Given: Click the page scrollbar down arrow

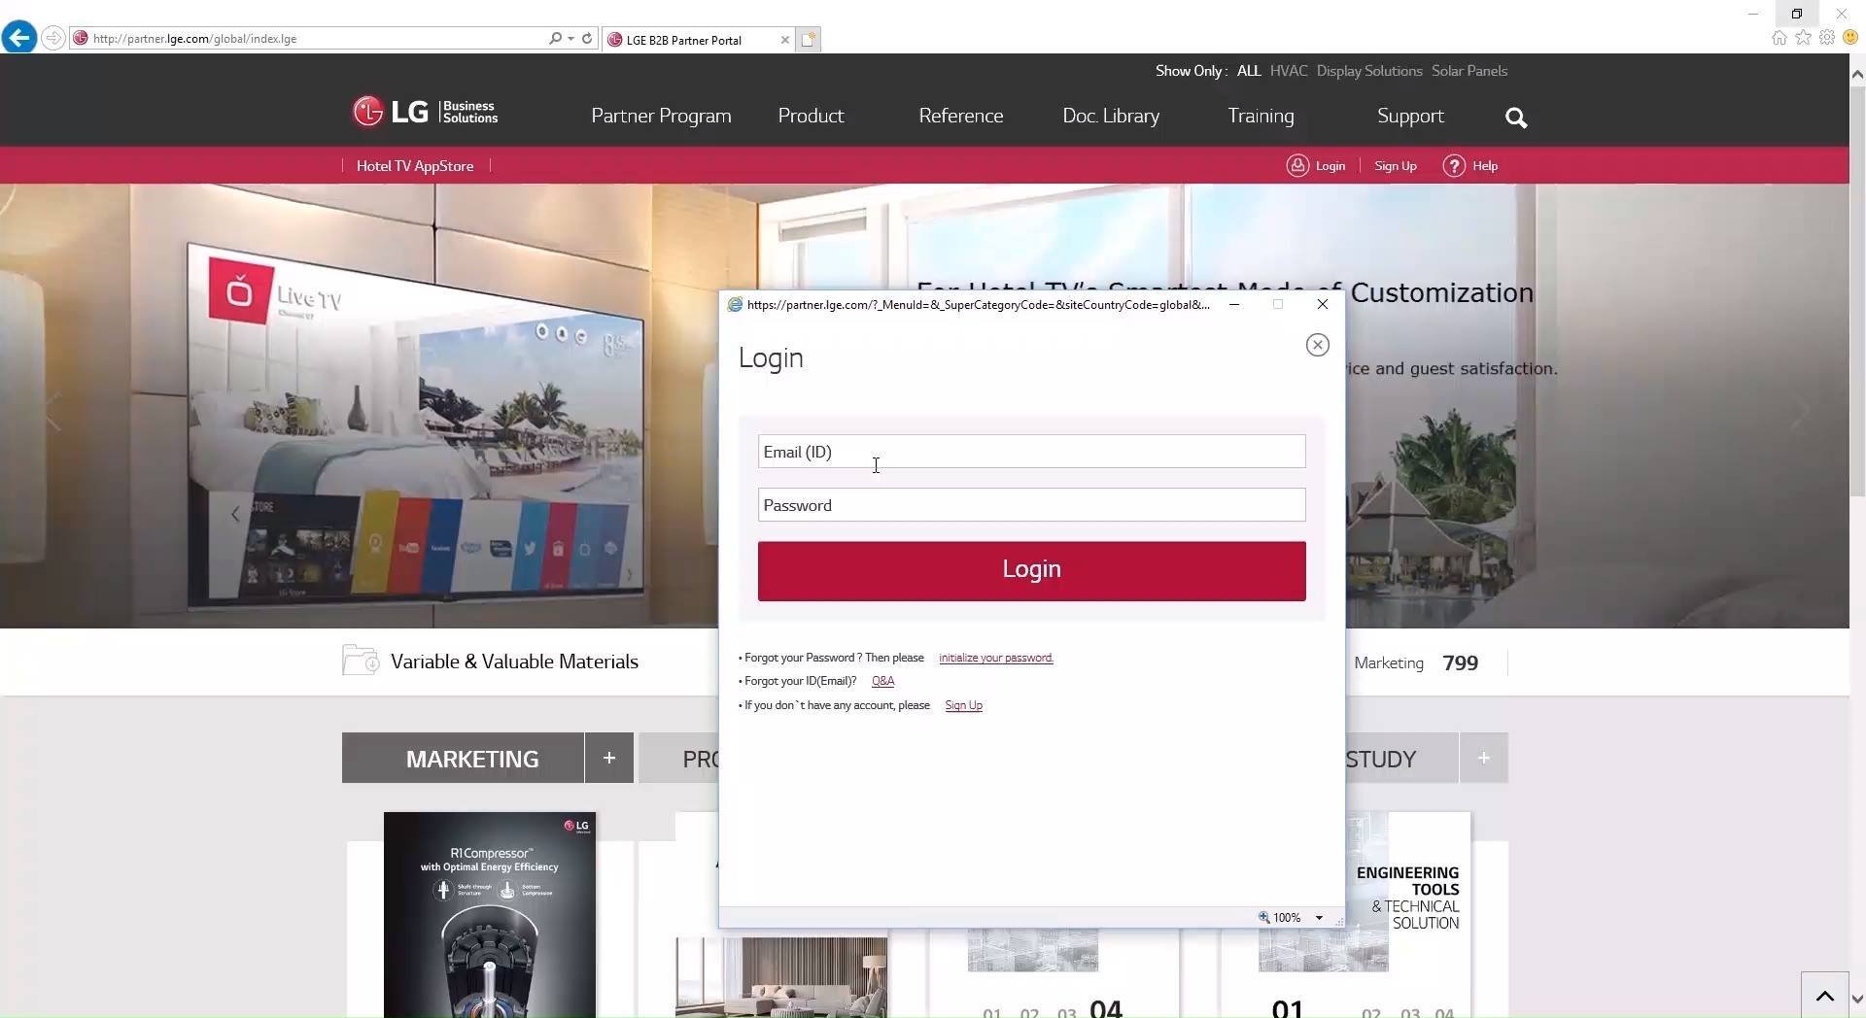Looking at the screenshot, I should click(1857, 999).
